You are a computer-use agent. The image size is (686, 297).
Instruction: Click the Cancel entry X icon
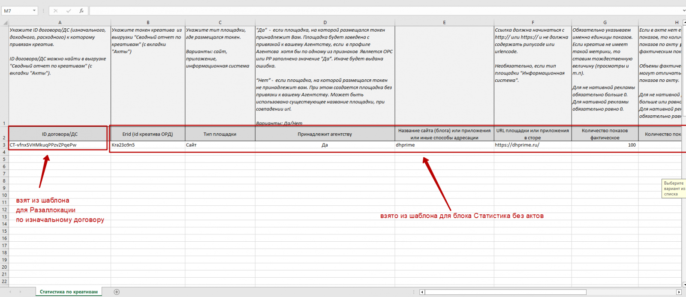coord(55,11)
